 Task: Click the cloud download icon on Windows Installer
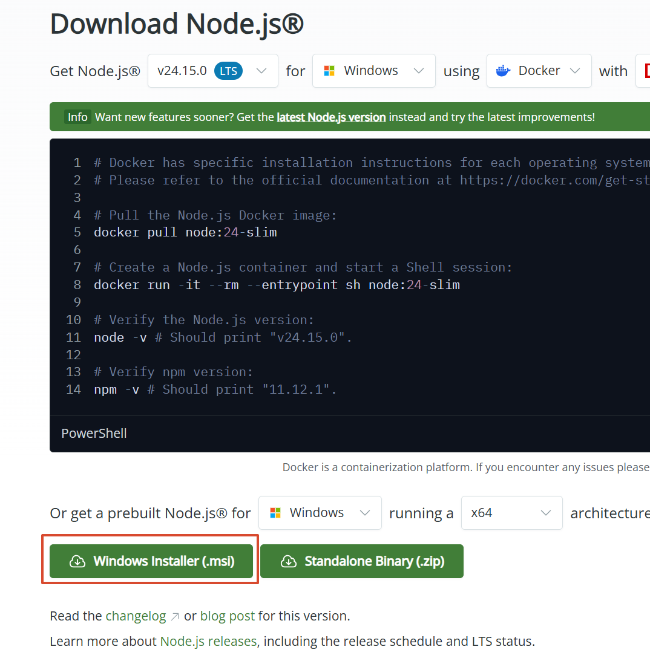tap(77, 561)
